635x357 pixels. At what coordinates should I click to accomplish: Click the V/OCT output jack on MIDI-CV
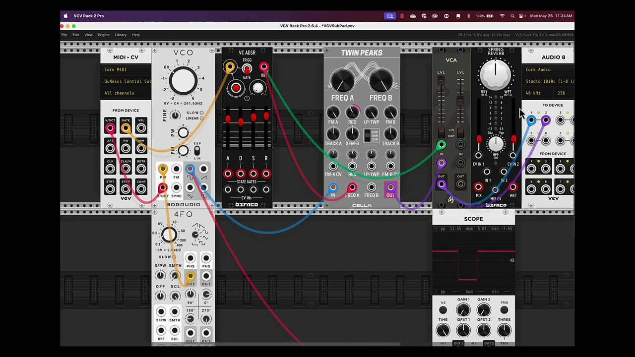[x=110, y=128]
